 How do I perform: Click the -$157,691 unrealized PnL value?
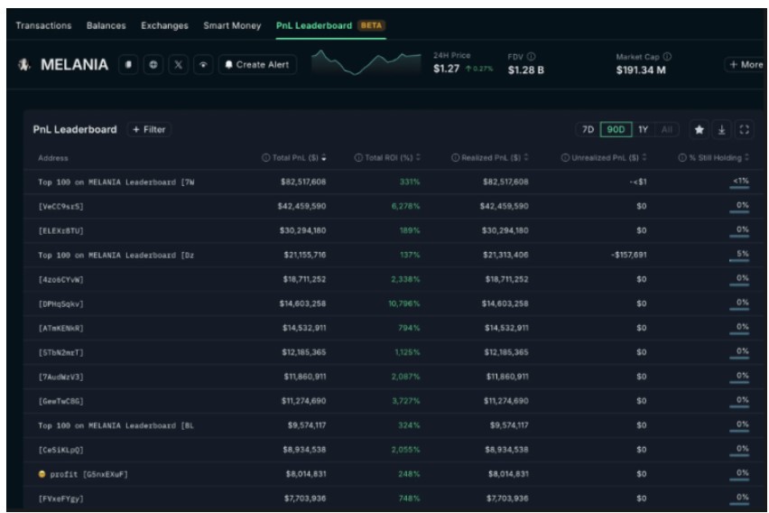coord(629,256)
